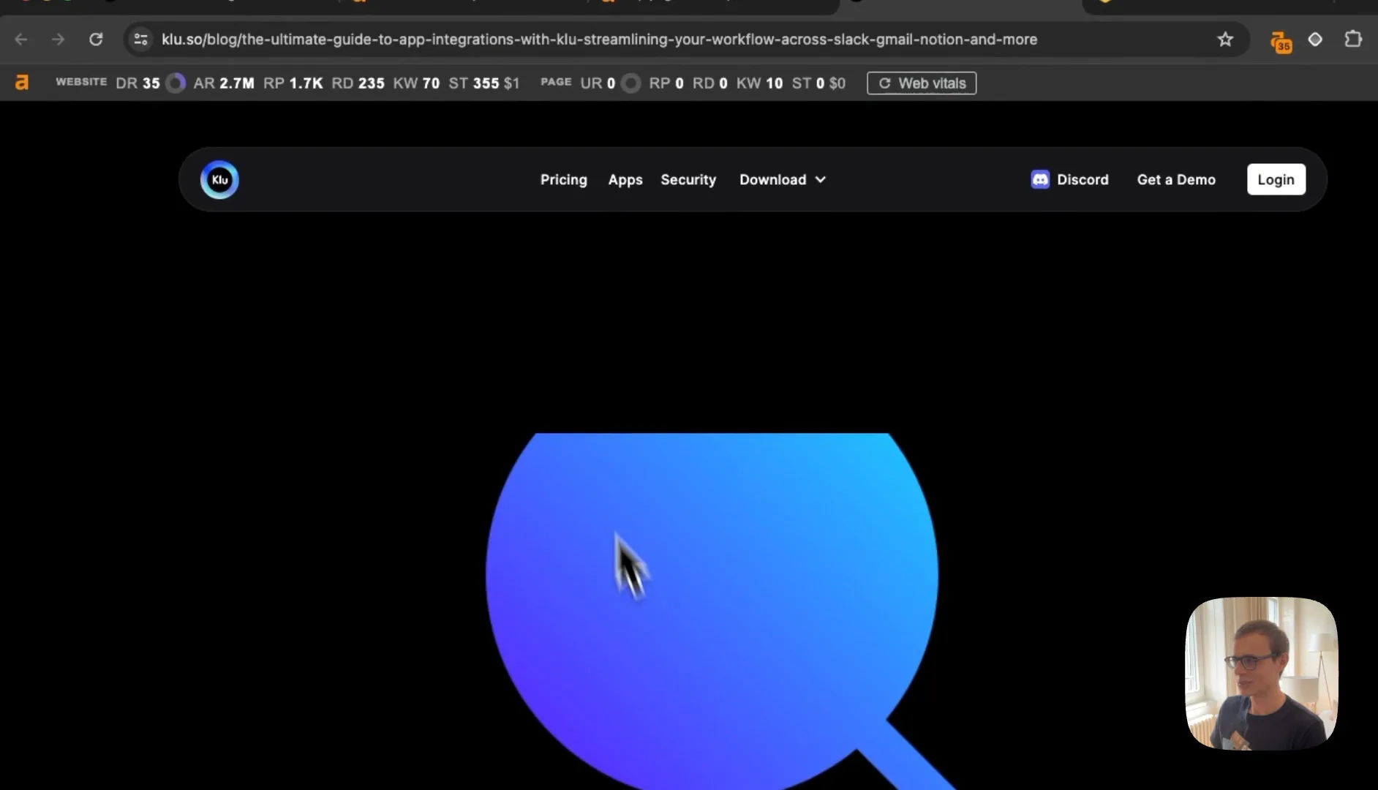
Task: Go to Klu homepage via logo
Action: click(219, 180)
